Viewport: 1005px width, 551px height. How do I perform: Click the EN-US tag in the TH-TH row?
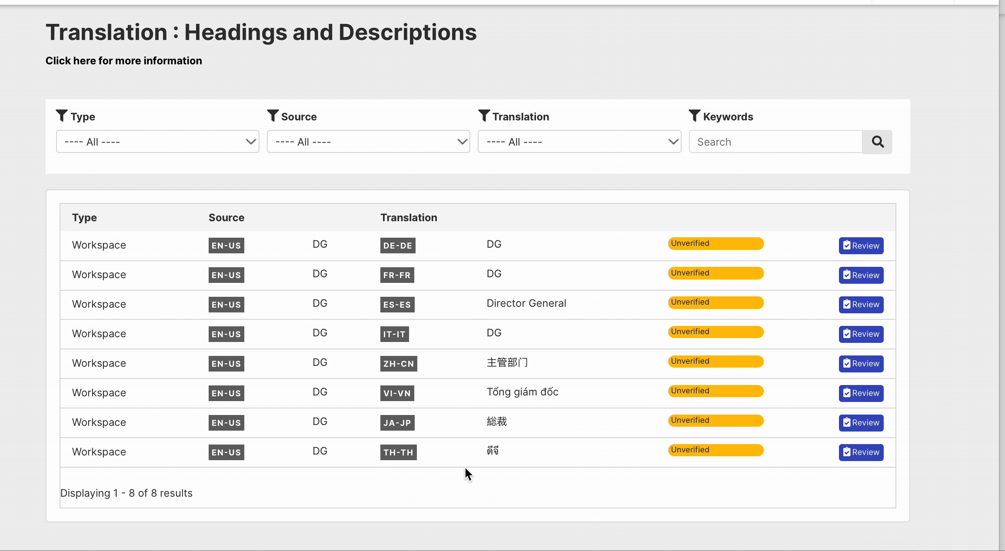click(226, 452)
